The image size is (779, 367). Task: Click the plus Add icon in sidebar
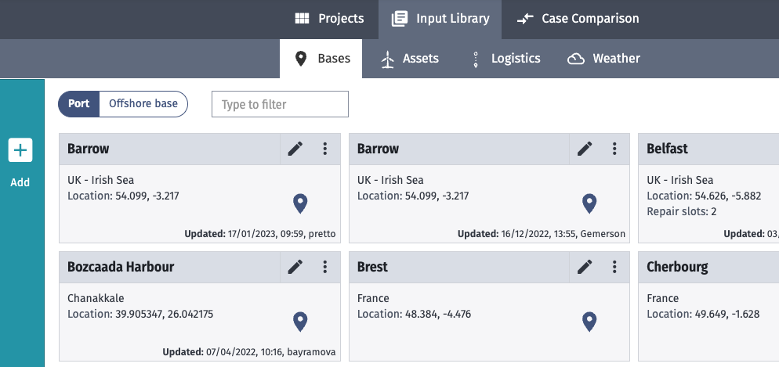[20, 149]
